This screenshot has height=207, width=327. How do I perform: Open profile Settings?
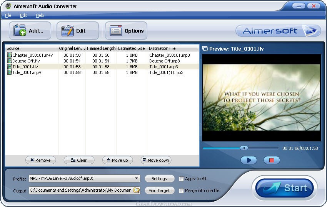pyautogui.click(x=159, y=179)
